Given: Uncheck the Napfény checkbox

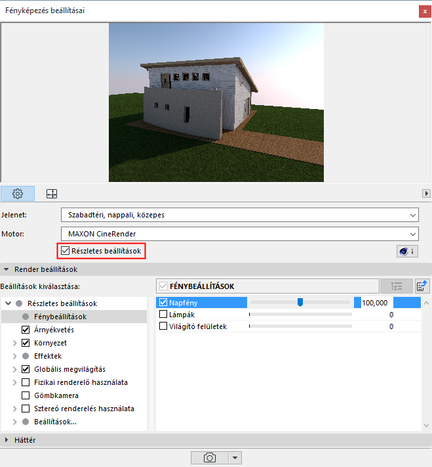Looking at the screenshot, I should pyautogui.click(x=163, y=302).
